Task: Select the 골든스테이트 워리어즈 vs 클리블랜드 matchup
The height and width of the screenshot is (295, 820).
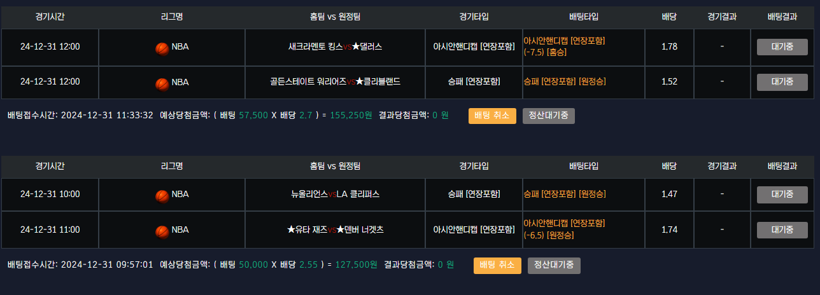Action: (x=335, y=82)
